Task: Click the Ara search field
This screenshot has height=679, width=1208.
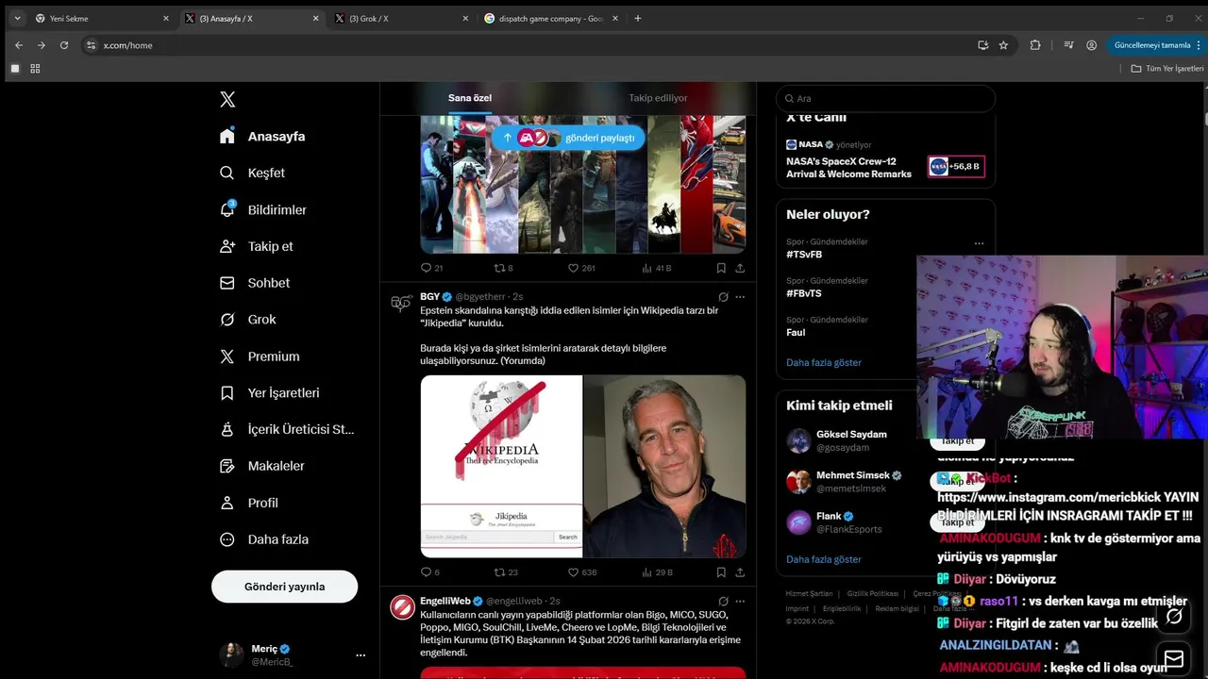Action: (x=885, y=98)
